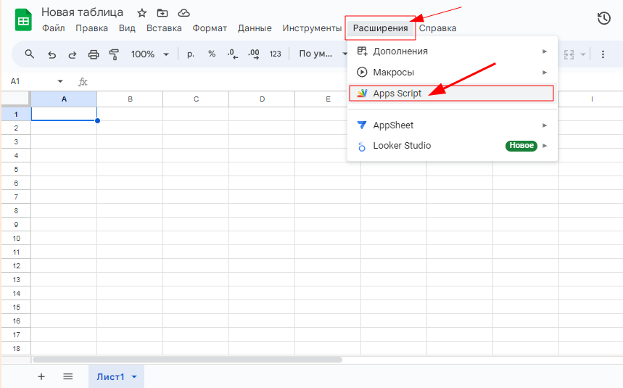Click the AppSheet logo icon
This screenshot has width=623, height=388.
[x=362, y=125]
